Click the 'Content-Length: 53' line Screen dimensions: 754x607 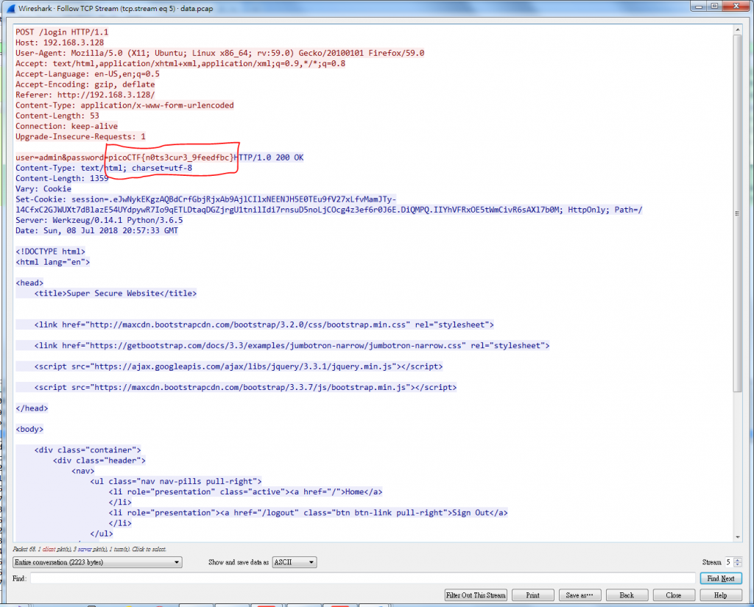click(57, 116)
